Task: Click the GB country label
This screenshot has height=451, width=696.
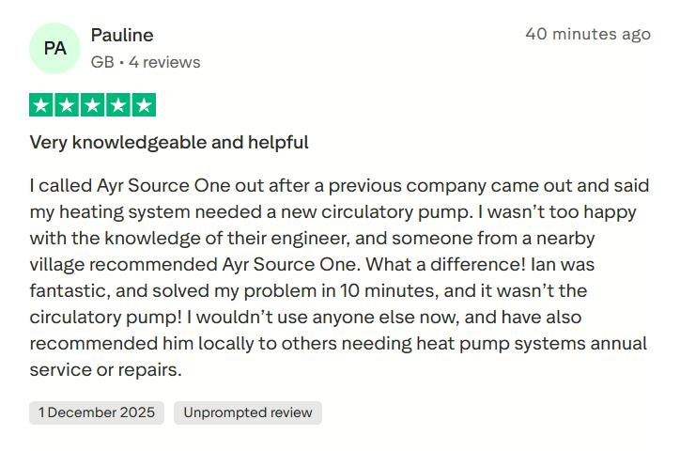Action: tap(102, 62)
